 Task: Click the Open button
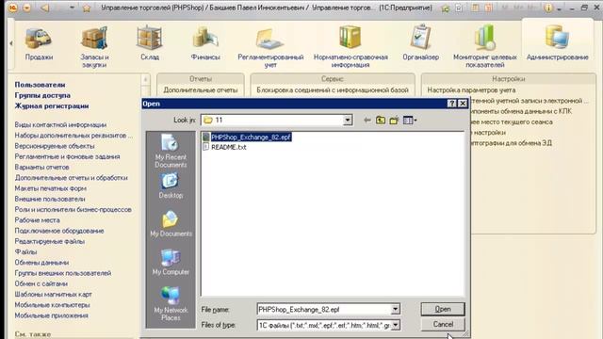tap(443, 309)
